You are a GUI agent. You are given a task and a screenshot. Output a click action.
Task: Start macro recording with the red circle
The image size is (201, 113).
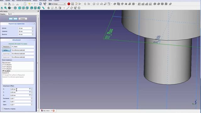[x=69, y=4]
